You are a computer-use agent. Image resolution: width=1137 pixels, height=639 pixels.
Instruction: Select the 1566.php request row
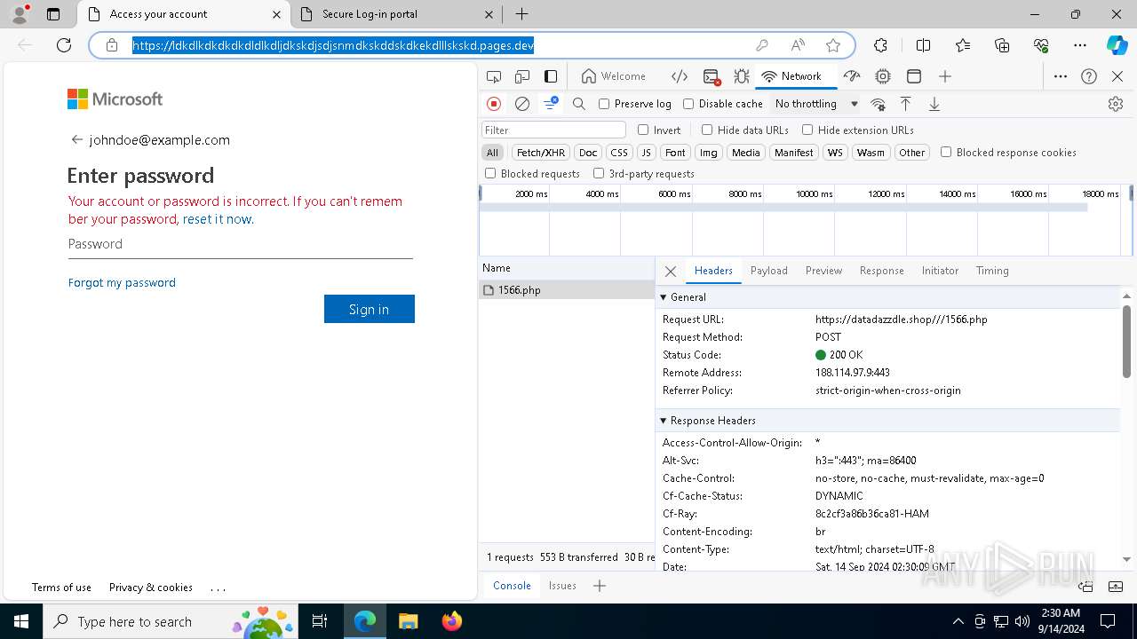point(567,290)
